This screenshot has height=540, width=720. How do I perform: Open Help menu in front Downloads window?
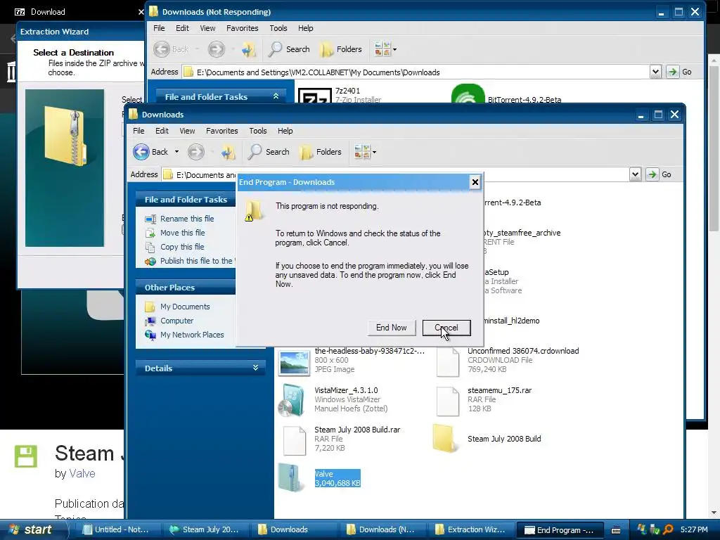pos(285,131)
